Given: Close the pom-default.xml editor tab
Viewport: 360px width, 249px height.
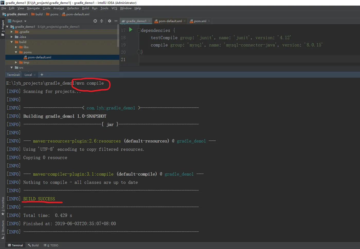Looking at the screenshot, I should pyautogui.click(x=184, y=21).
